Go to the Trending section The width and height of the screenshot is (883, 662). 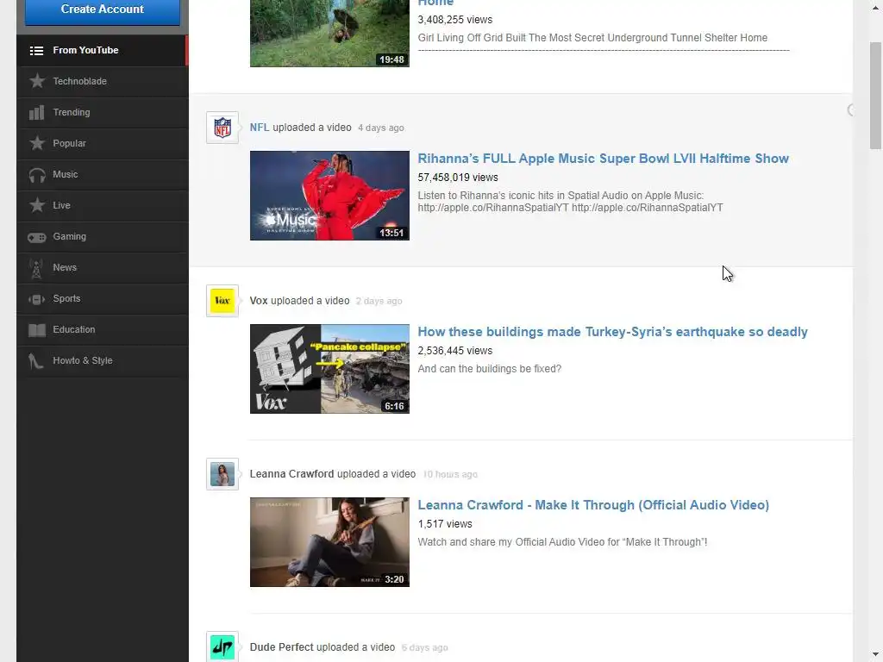click(103, 112)
